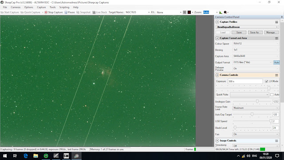Open the Image Controls hamburger menu
Screen dimensions: 284x160
tap(276, 141)
